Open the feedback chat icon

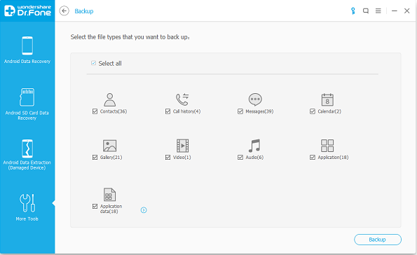pos(366,11)
